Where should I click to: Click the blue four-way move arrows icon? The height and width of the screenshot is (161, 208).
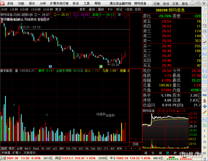[x=204, y=106]
